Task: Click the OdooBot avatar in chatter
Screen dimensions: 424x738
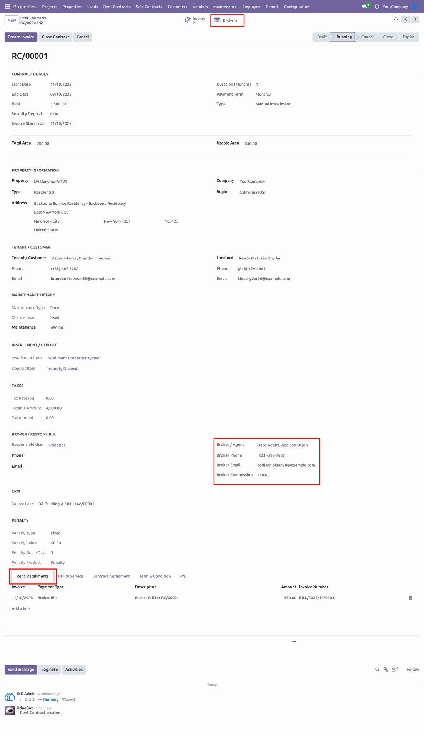Action: pos(10,711)
